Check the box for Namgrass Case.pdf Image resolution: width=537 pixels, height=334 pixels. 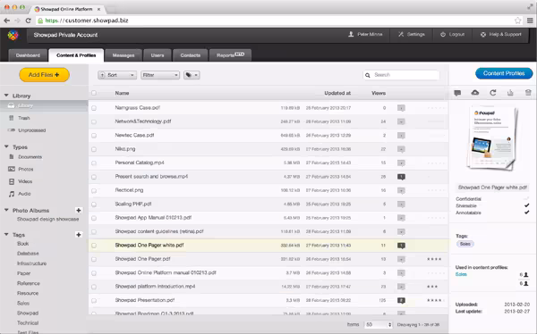click(94, 108)
